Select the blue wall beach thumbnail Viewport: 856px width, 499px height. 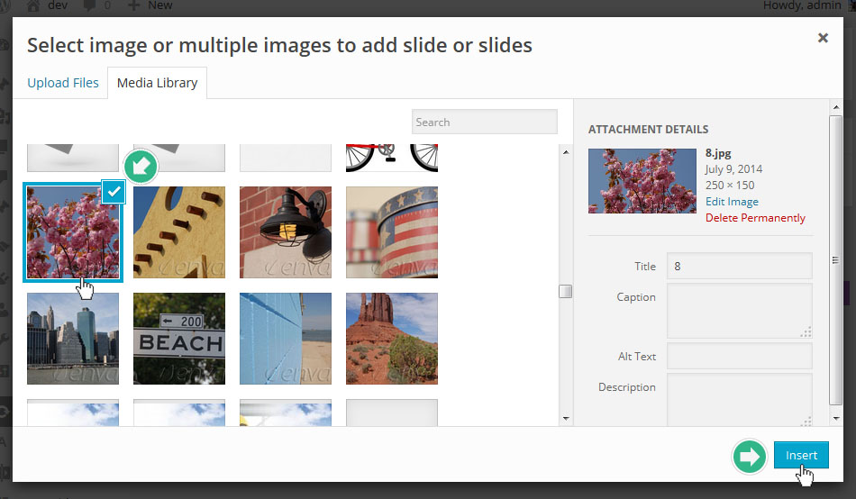(286, 339)
